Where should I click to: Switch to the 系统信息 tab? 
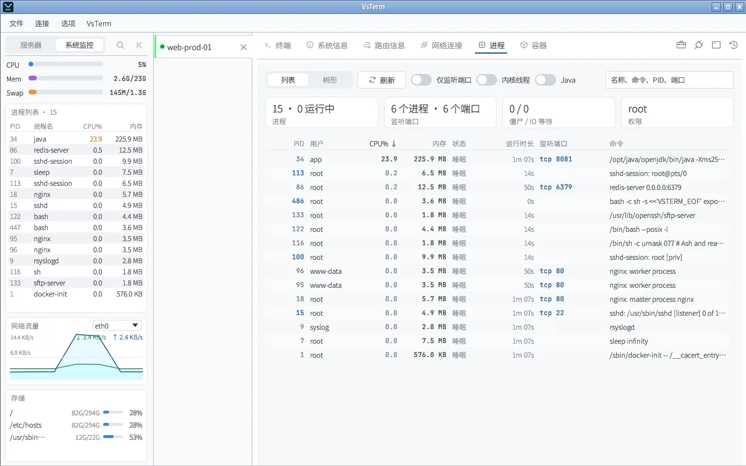click(x=327, y=45)
